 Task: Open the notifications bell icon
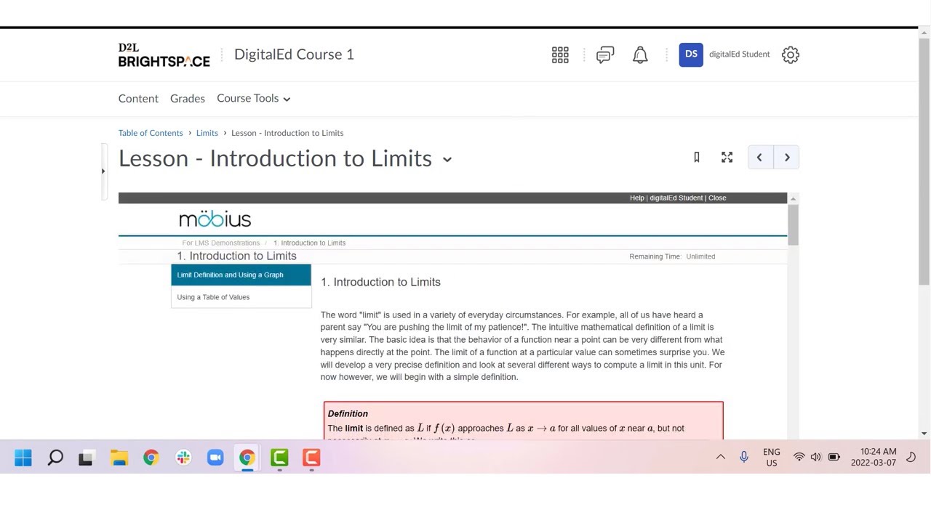(x=640, y=54)
